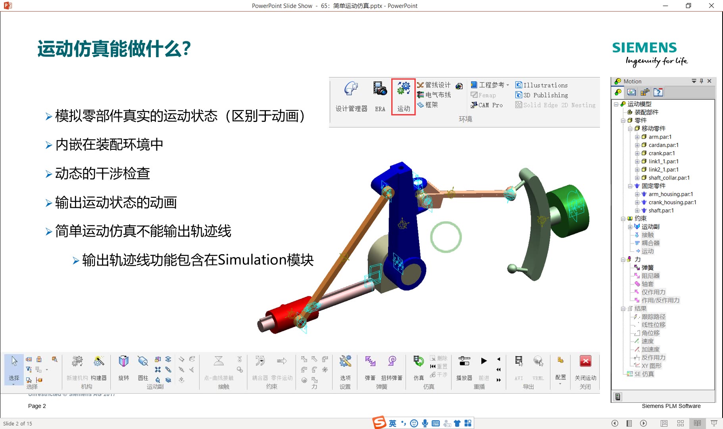Click the 关闭运动 (close motion) button
Image resolution: width=723 pixels, height=429 pixels.
point(585,361)
